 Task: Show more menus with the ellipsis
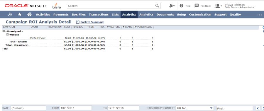260,15
